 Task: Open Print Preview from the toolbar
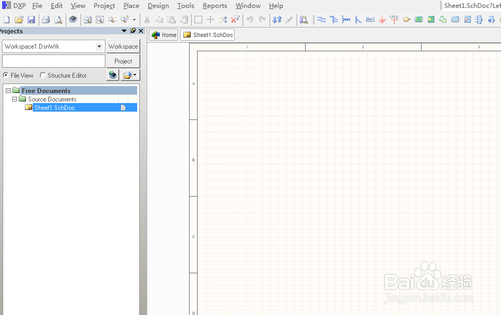click(58, 20)
